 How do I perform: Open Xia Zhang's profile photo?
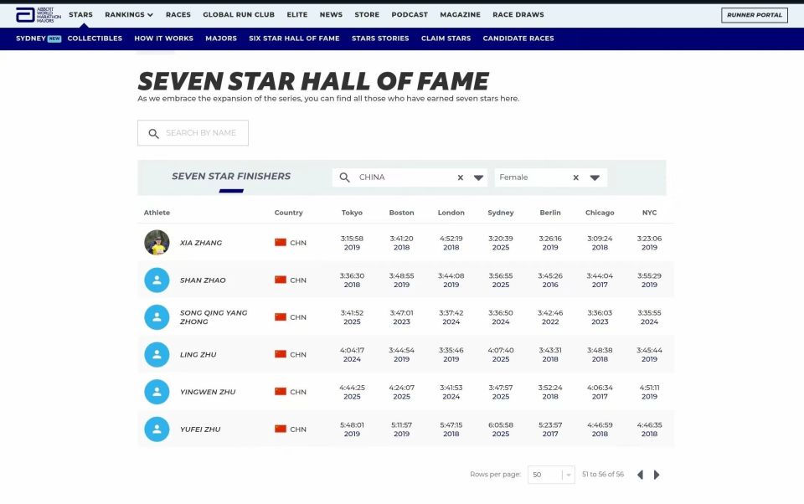point(157,243)
